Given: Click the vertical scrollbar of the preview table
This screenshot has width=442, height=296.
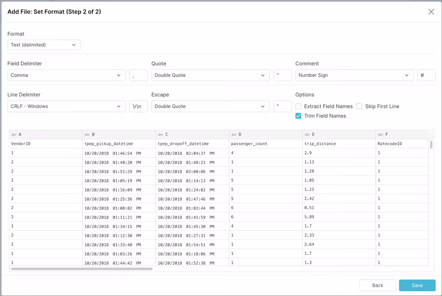Looking at the screenshot, I should (431, 145).
